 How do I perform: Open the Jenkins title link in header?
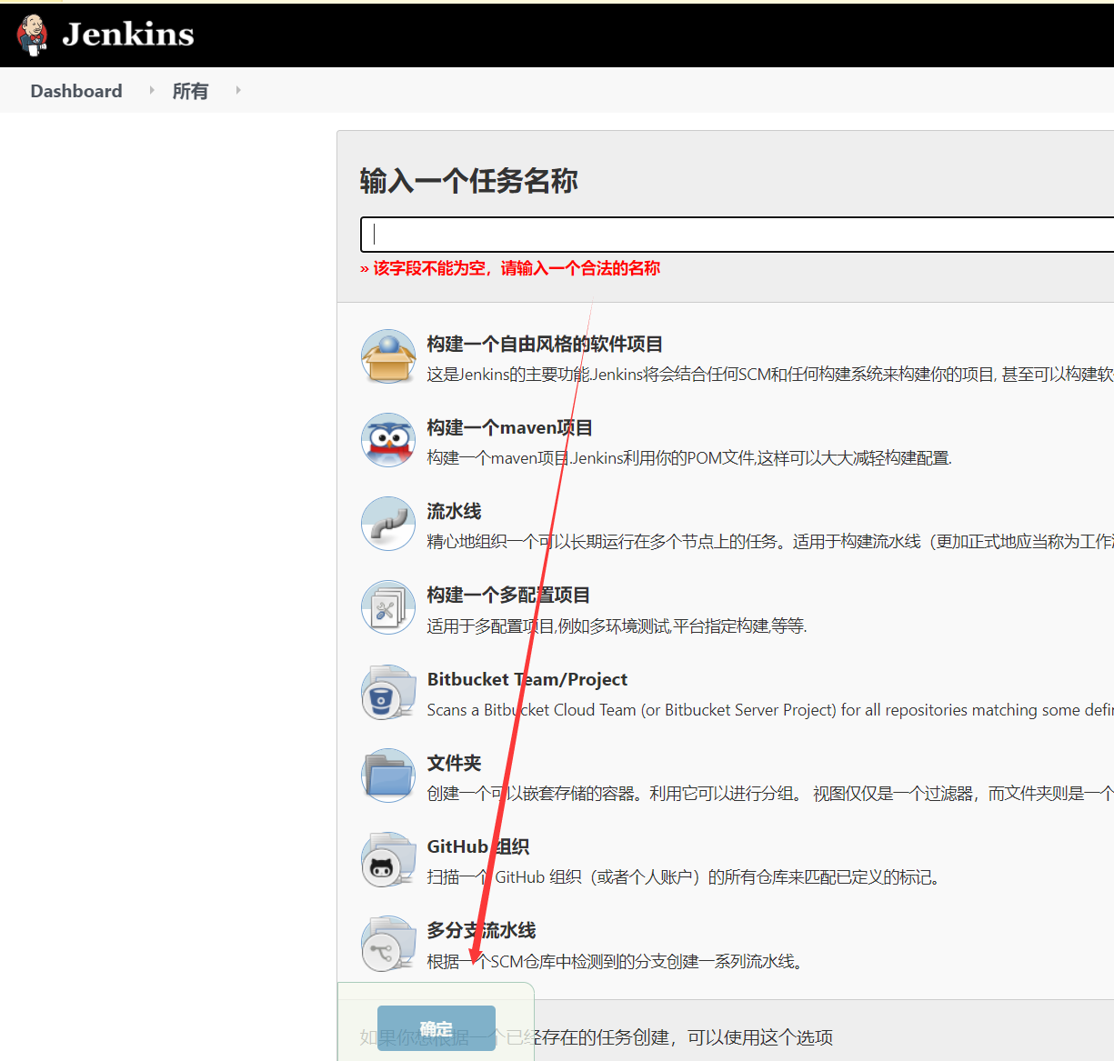pos(128,35)
